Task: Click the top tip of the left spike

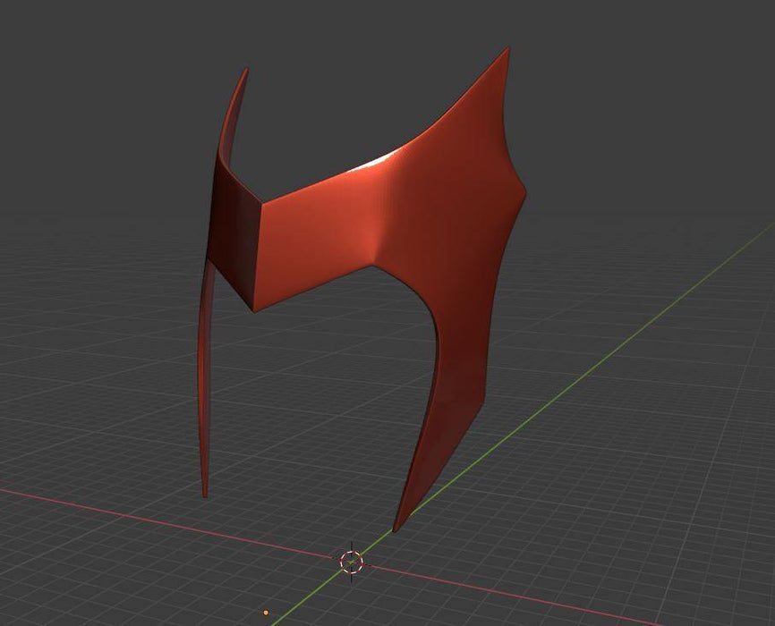Action: click(245, 72)
